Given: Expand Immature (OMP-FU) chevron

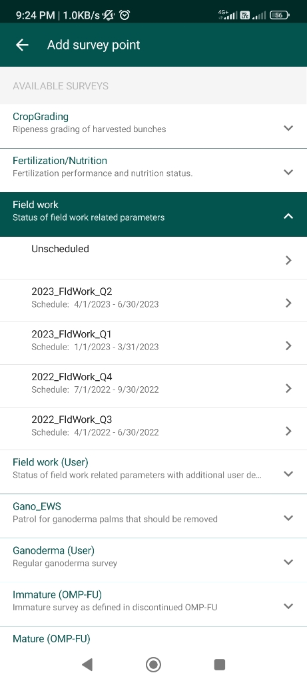Looking at the screenshot, I should [x=288, y=606].
